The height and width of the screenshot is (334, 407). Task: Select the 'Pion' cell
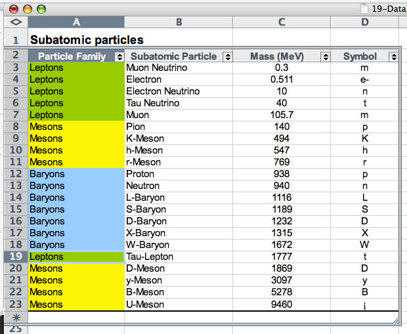(179, 127)
